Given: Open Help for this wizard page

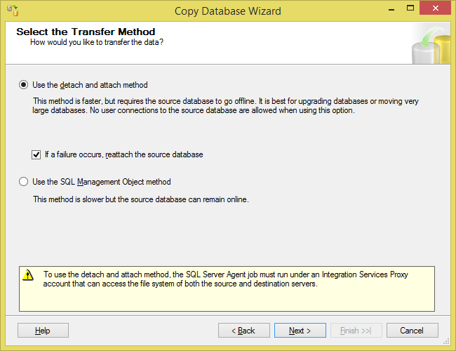Looking at the screenshot, I should [43, 331].
